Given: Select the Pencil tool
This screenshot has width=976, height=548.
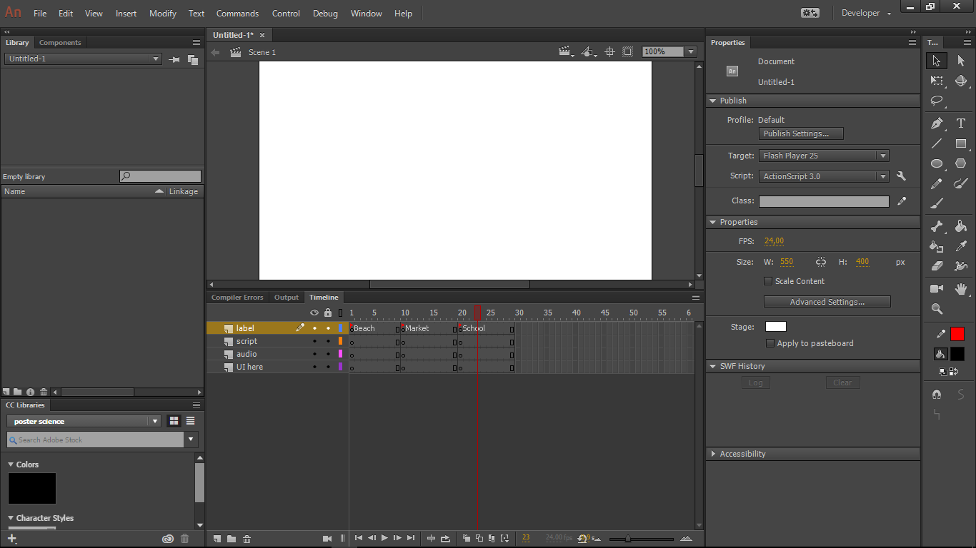Looking at the screenshot, I should (937, 183).
